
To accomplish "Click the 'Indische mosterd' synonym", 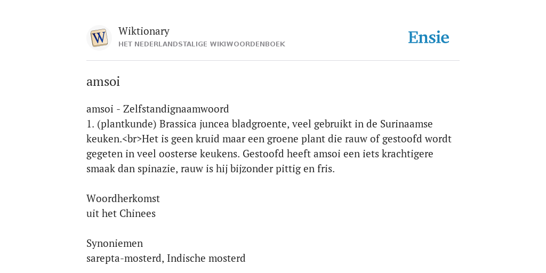I will click(x=206, y=259).
